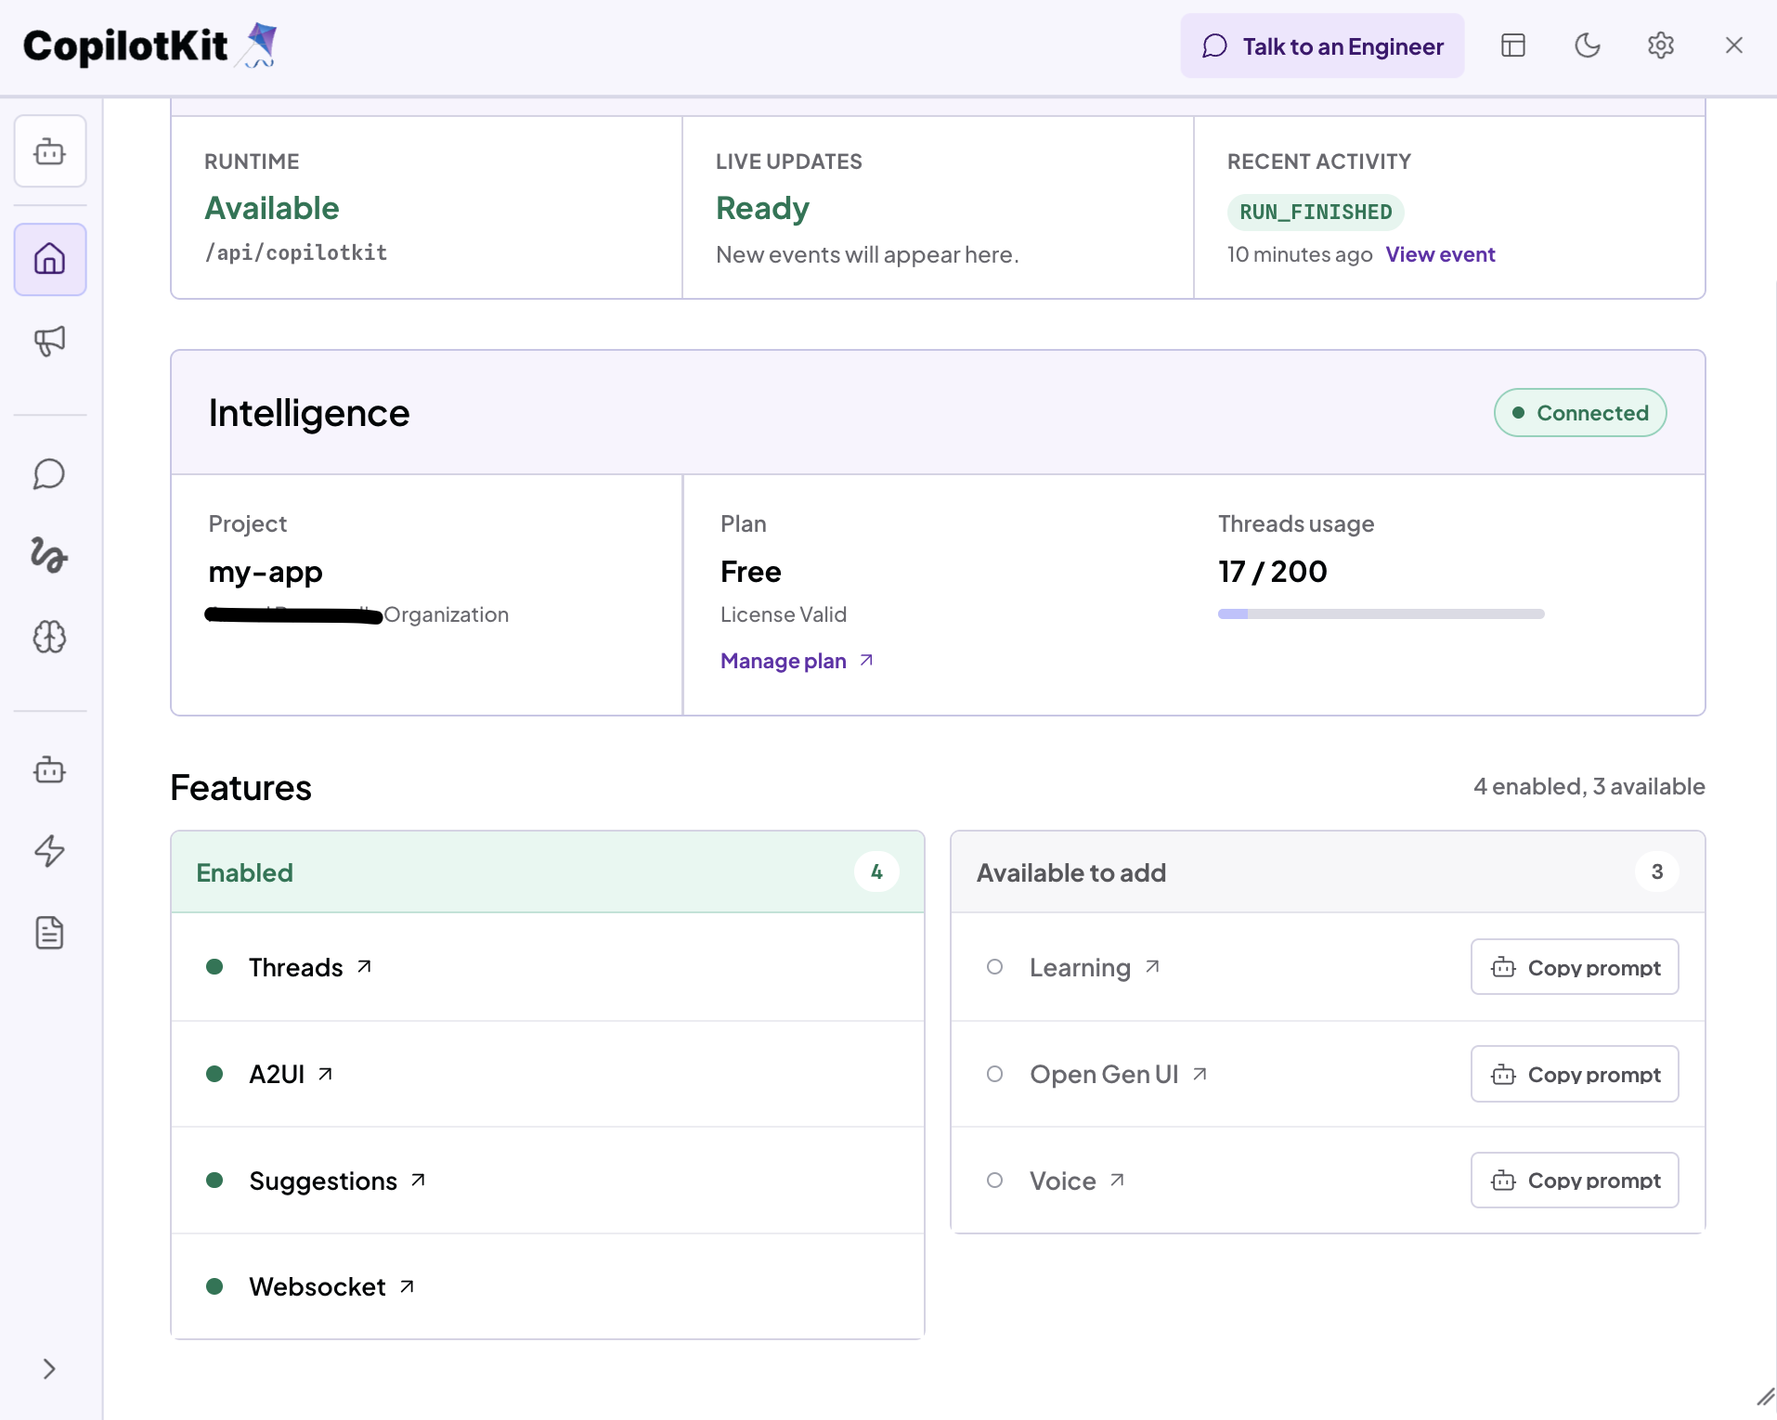Click the 17 / 200 threads usage value
1777x1420 pixels.
pos(1273,572)
